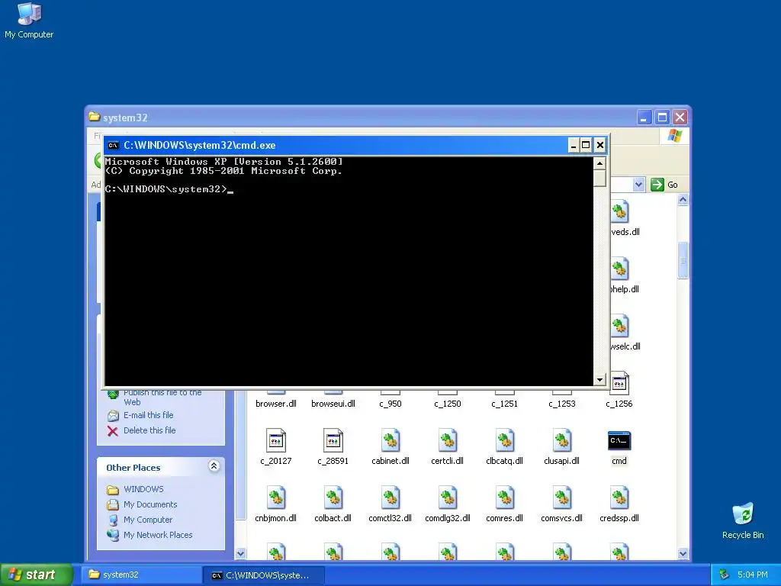Click the veds.dll file icon
This screenshot has width=781, height=586.
[619, 211]
